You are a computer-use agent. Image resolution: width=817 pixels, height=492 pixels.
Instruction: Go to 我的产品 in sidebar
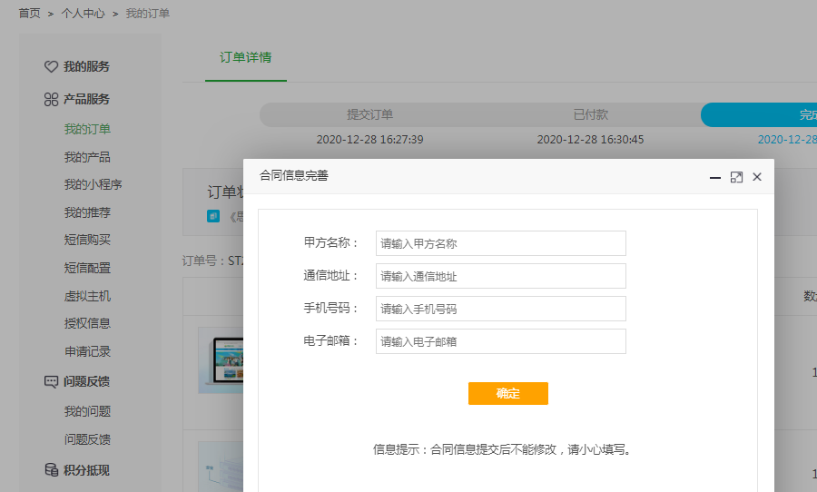87,157
